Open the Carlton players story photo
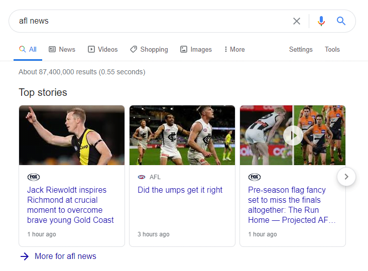Image resolution: width=368 pixels, height=271 pixels. pos(182,135)
